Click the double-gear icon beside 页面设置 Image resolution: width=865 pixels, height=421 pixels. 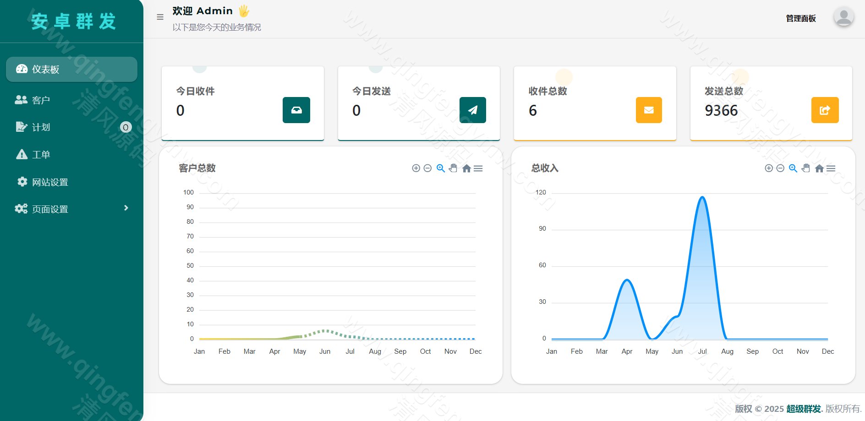pos(21,209)
